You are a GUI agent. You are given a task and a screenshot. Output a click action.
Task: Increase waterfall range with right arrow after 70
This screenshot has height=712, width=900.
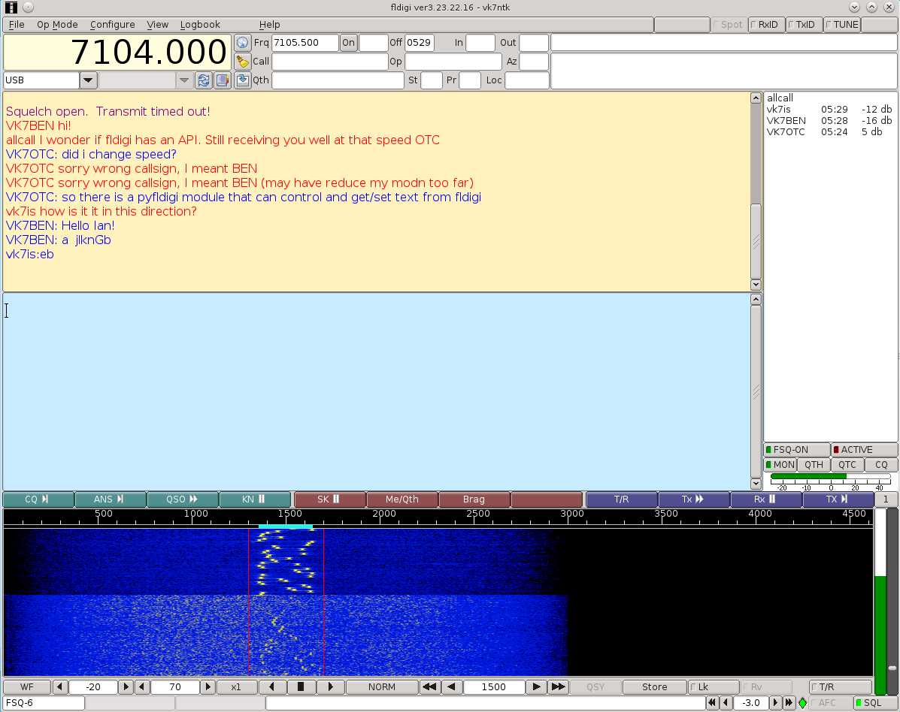208,686
